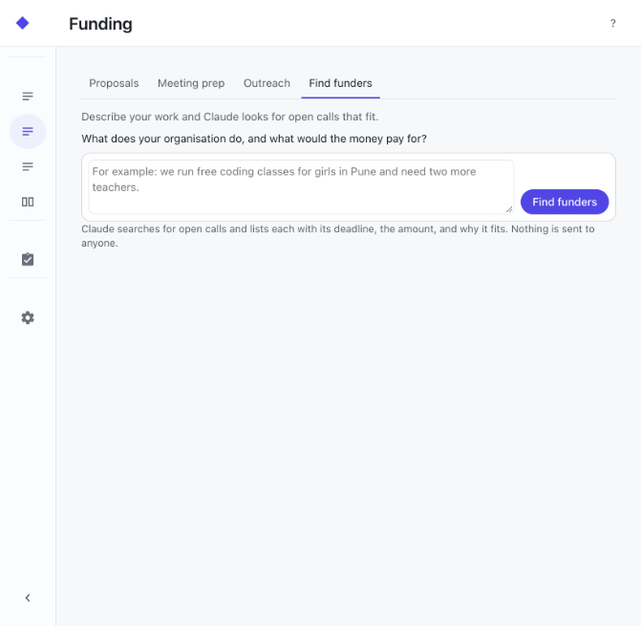Click the 'Nothing is sent to anyone' helper note
This screenshot has height=626, width=641.
337,236
